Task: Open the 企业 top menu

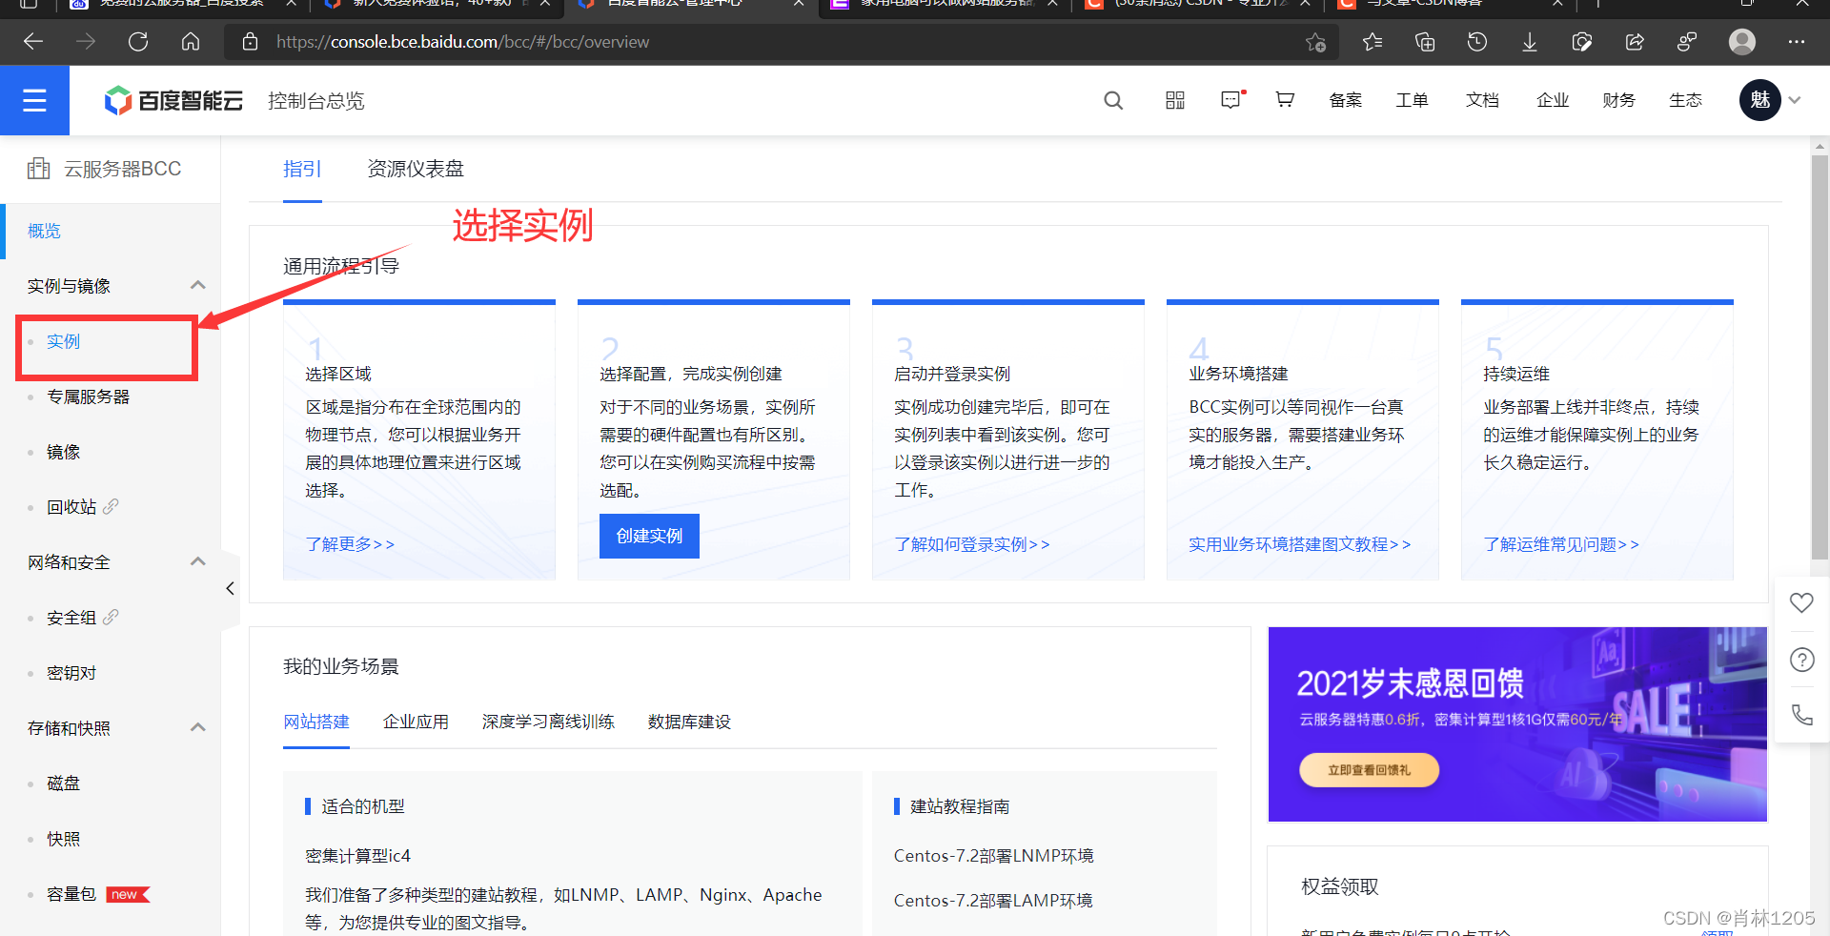Action: pos(1553,100)
